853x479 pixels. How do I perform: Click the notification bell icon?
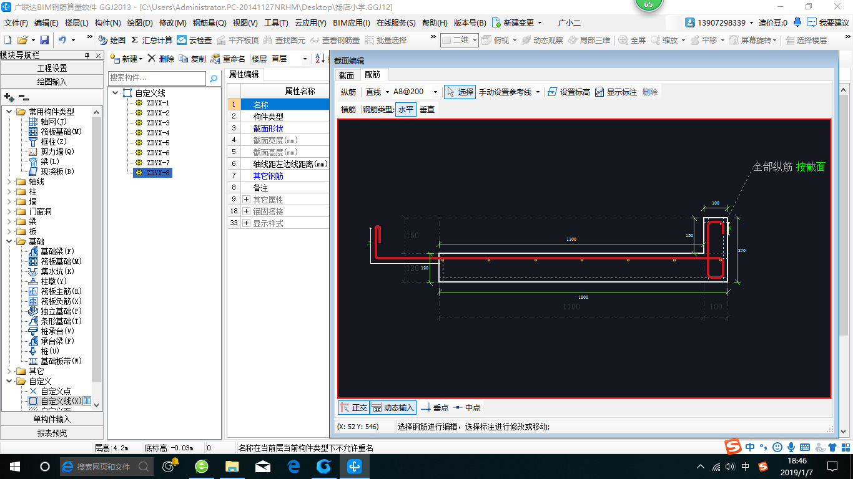coord(797,22)
